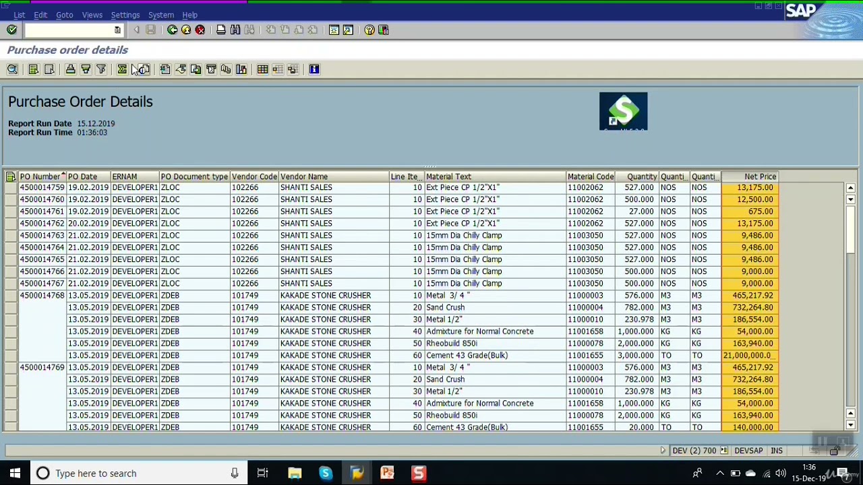Click the yellow Exit icon

[186, 30]
